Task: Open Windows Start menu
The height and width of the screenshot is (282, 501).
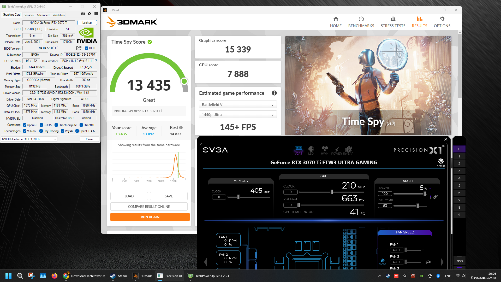Action: [x=8, y=276]
